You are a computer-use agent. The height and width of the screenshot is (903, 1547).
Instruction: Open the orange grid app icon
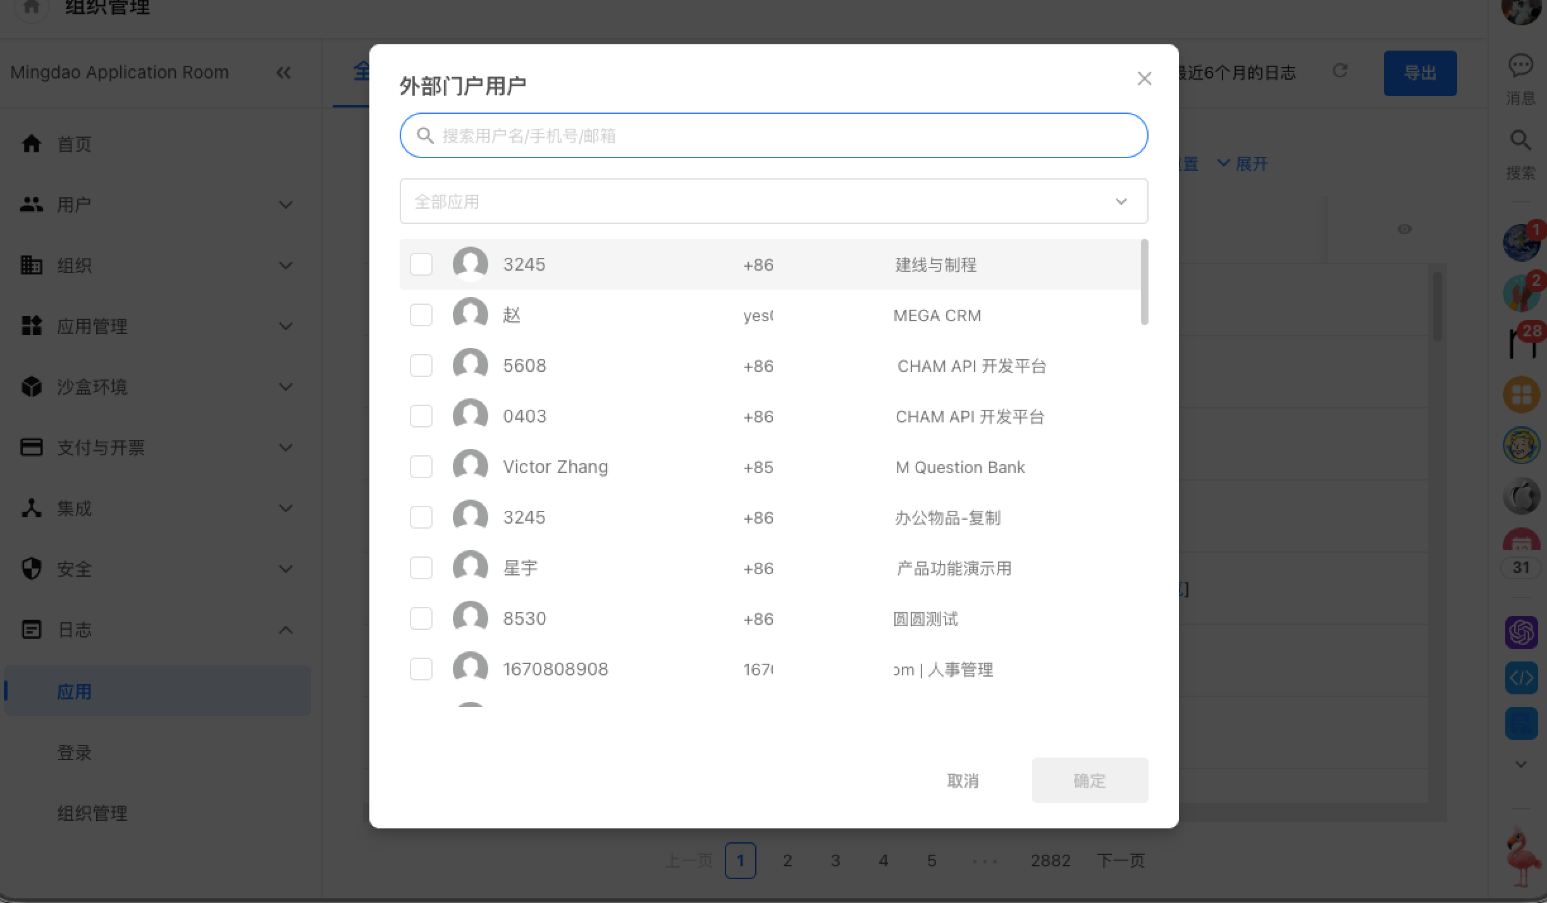click(x=1521, y=395)
